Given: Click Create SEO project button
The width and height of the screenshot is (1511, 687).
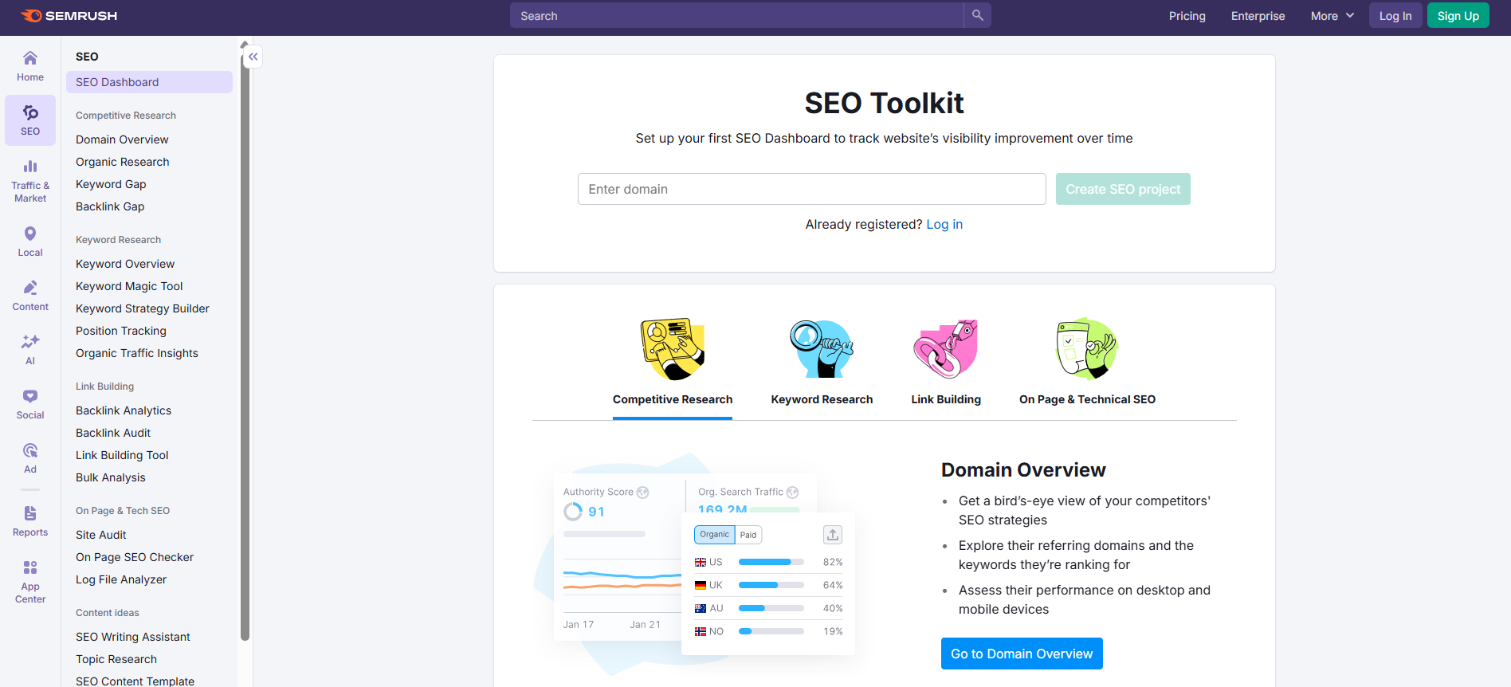Looking at the screenshot, I should pos(1123,189).
